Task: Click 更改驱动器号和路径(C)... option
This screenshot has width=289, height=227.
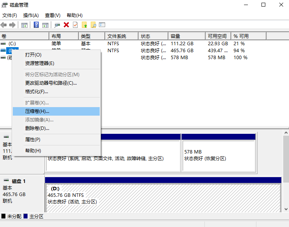Action: pyautogui.click(x=51, y=83)
